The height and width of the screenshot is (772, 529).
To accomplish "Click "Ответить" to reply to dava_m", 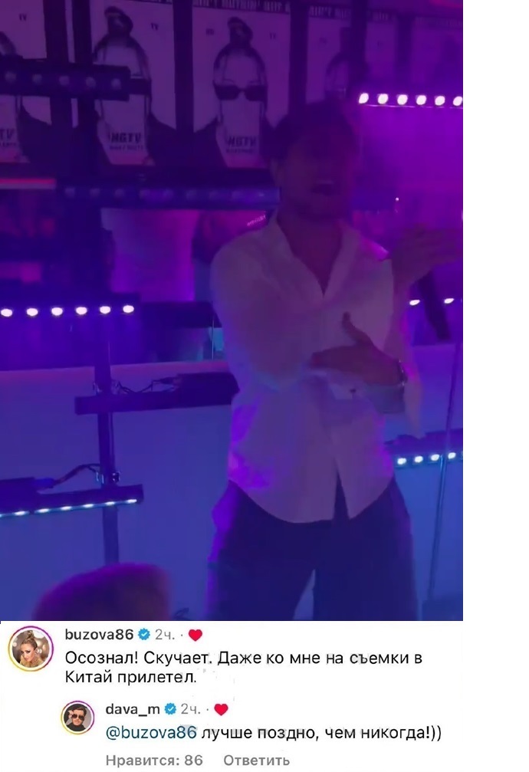I will (256, 761).
